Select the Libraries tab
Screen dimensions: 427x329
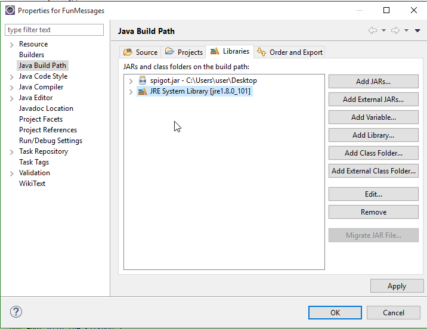(x=230, y=51)
